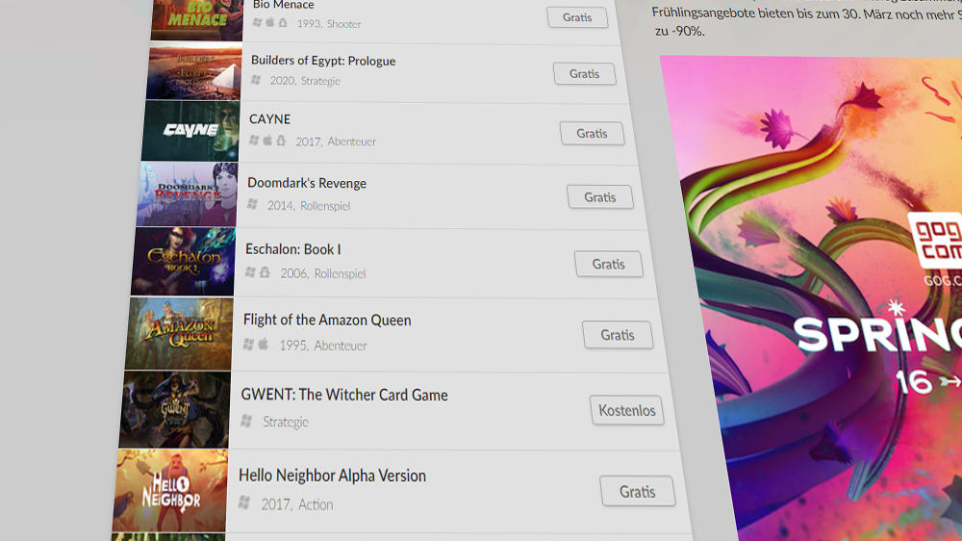Screen dimensions: 962x541
Task: Open the Hello Neighbor cover thumbnail
Action: 170,491
